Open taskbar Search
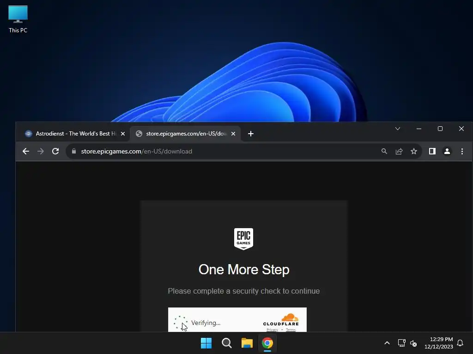 click(226, 343)
